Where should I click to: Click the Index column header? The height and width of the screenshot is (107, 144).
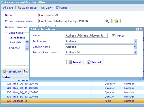(x=6, y=78)
